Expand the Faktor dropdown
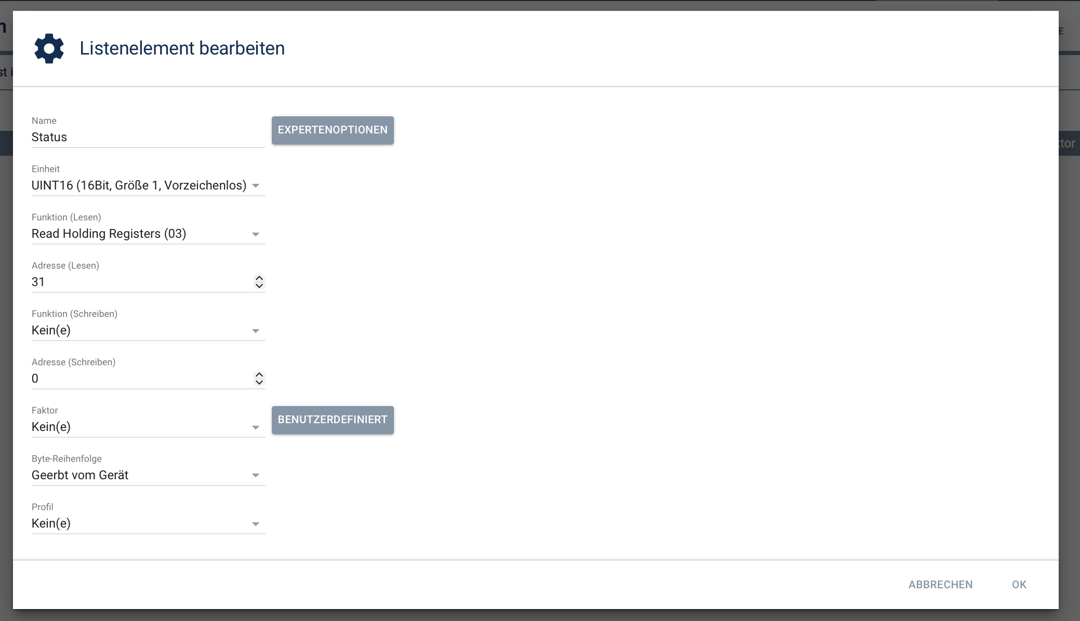Viewport: 1080px width, 621px height. click(256, 427)
